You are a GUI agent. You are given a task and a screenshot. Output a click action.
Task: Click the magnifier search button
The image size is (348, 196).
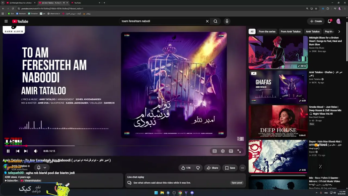click(215, 21)
